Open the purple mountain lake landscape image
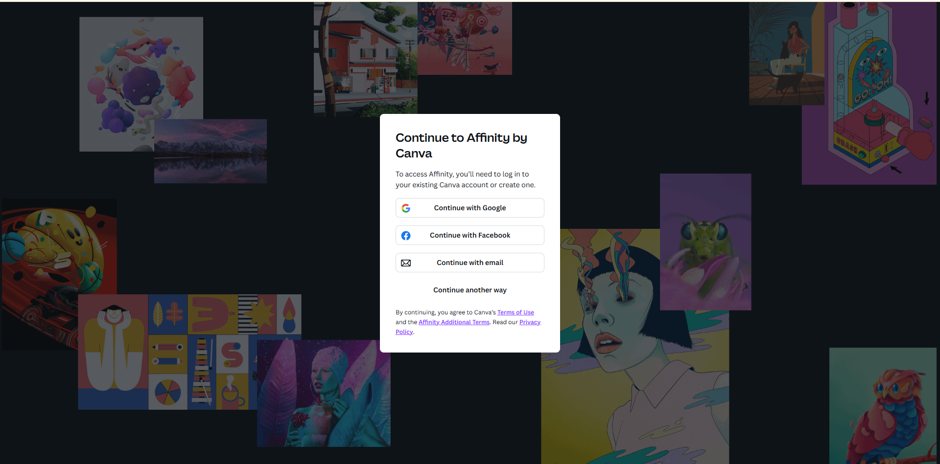The width and height of the screenshot is (940, 464). pyautogui.click(x=211, y=152)
